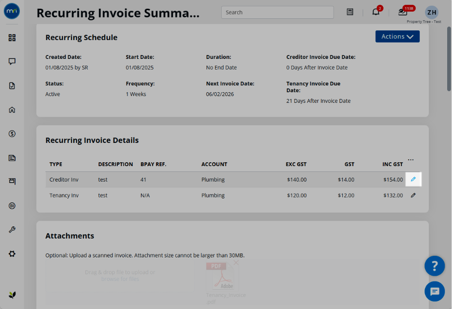Click the leaf icon at sidebar bottom

(12, 295)
